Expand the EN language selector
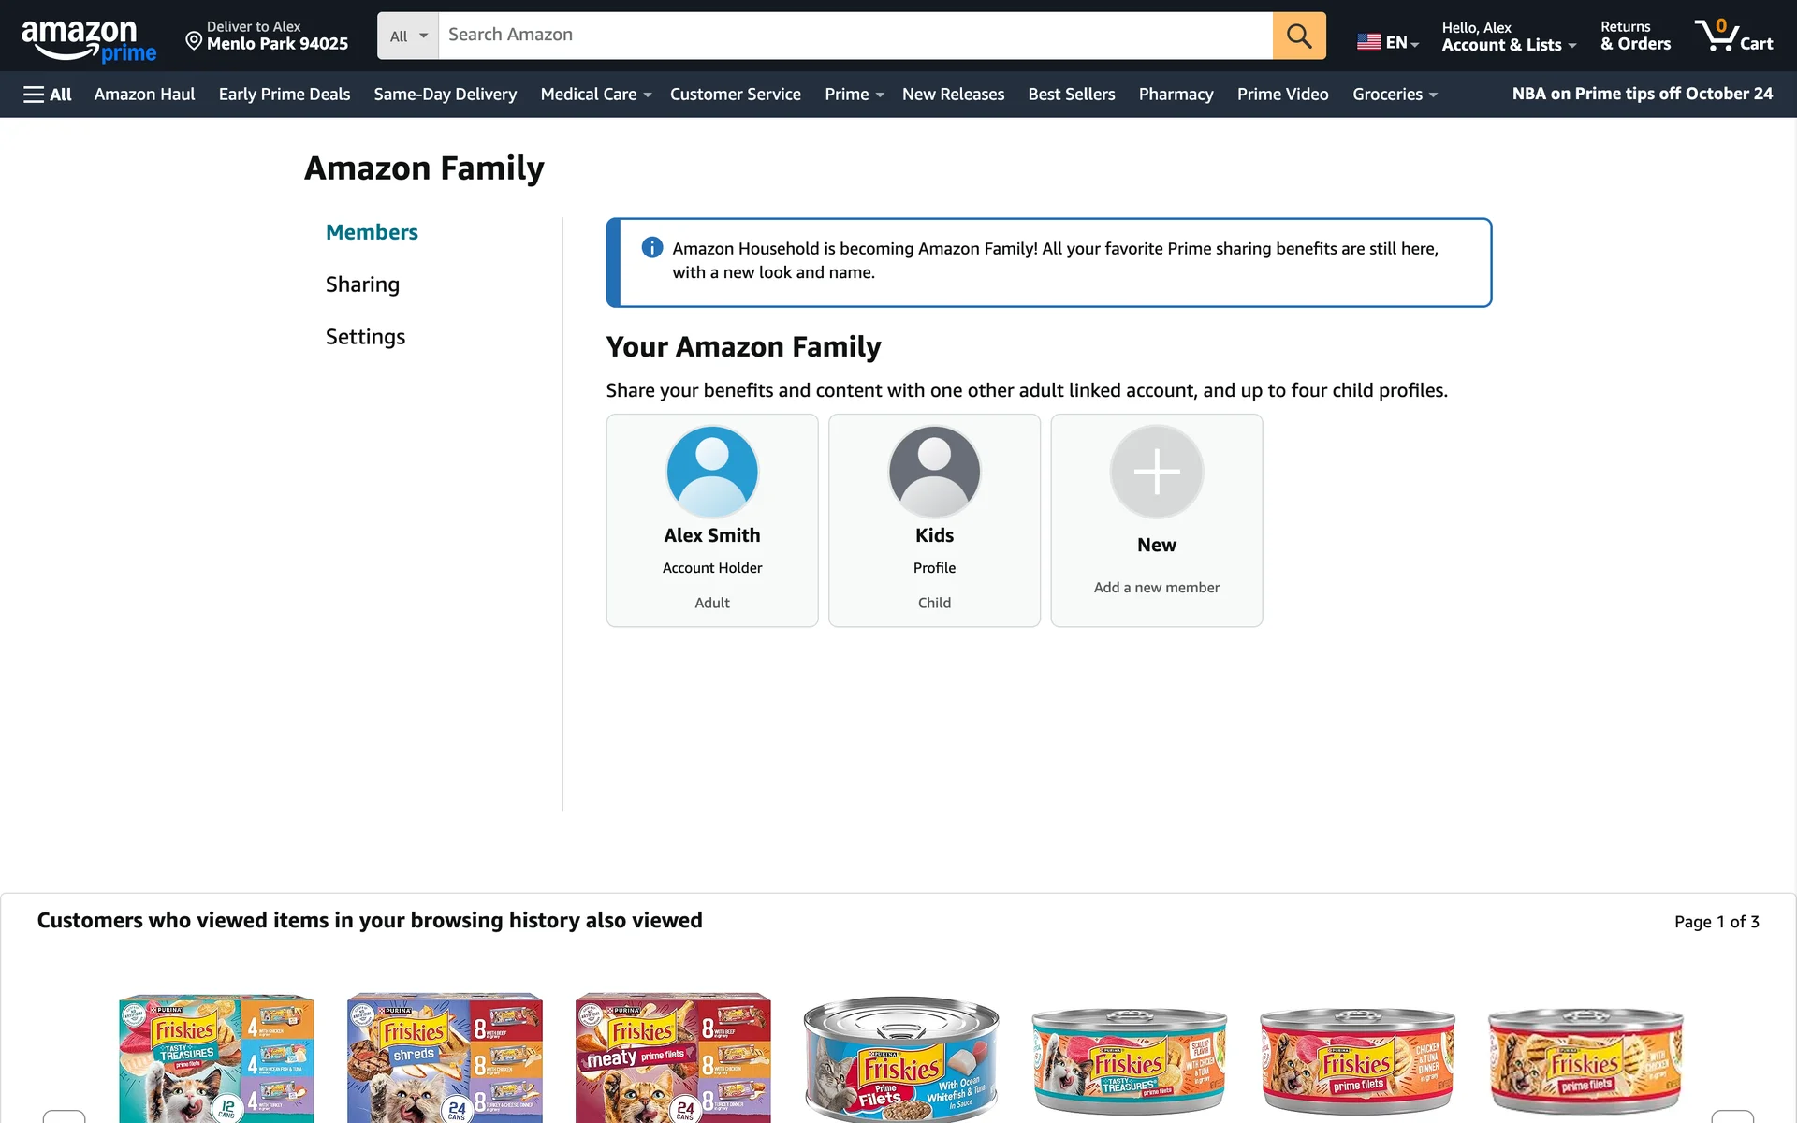Viewport: 1797px width, 1123px height. pos(1388,42)
